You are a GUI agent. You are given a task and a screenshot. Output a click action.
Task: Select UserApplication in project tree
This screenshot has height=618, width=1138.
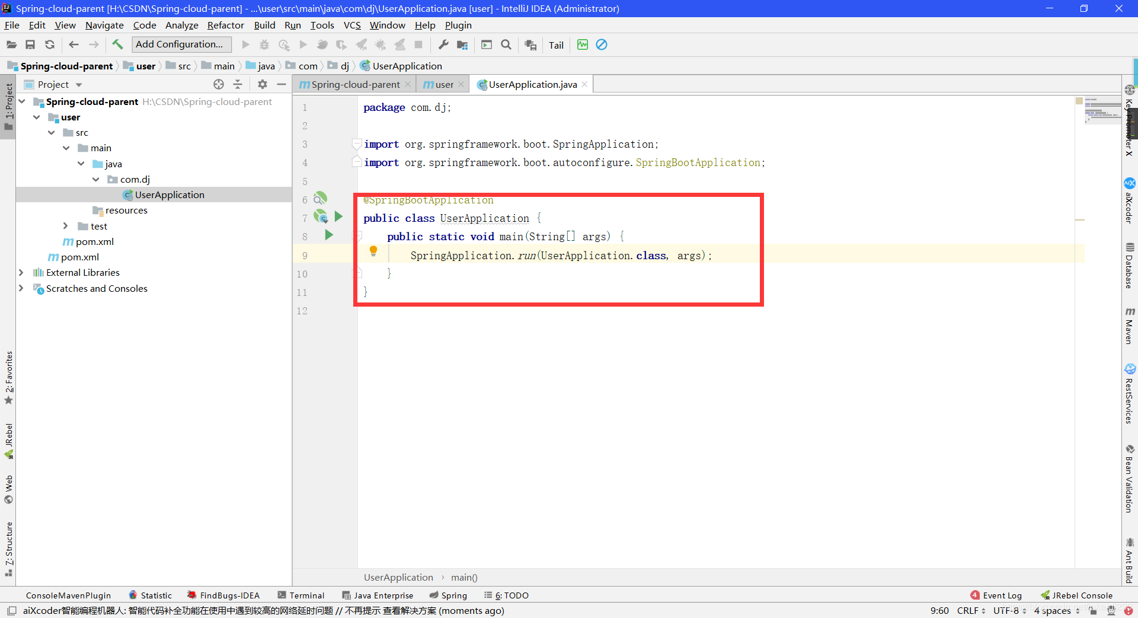[x=170, y=195]
